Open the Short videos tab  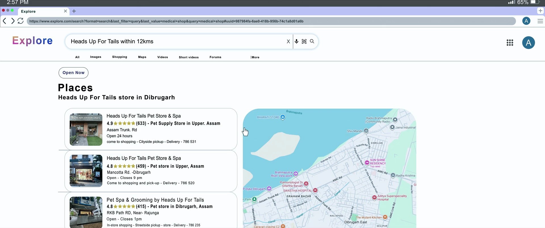189,57
